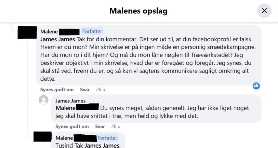Click the James James mention after Tusind Tak
This screenshot has width=278, height=148.
(102, 146)
